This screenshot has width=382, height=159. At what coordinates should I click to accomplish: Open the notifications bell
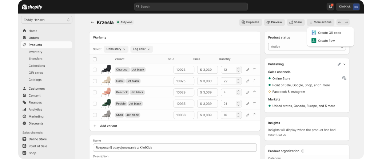(x=330, y=7)
